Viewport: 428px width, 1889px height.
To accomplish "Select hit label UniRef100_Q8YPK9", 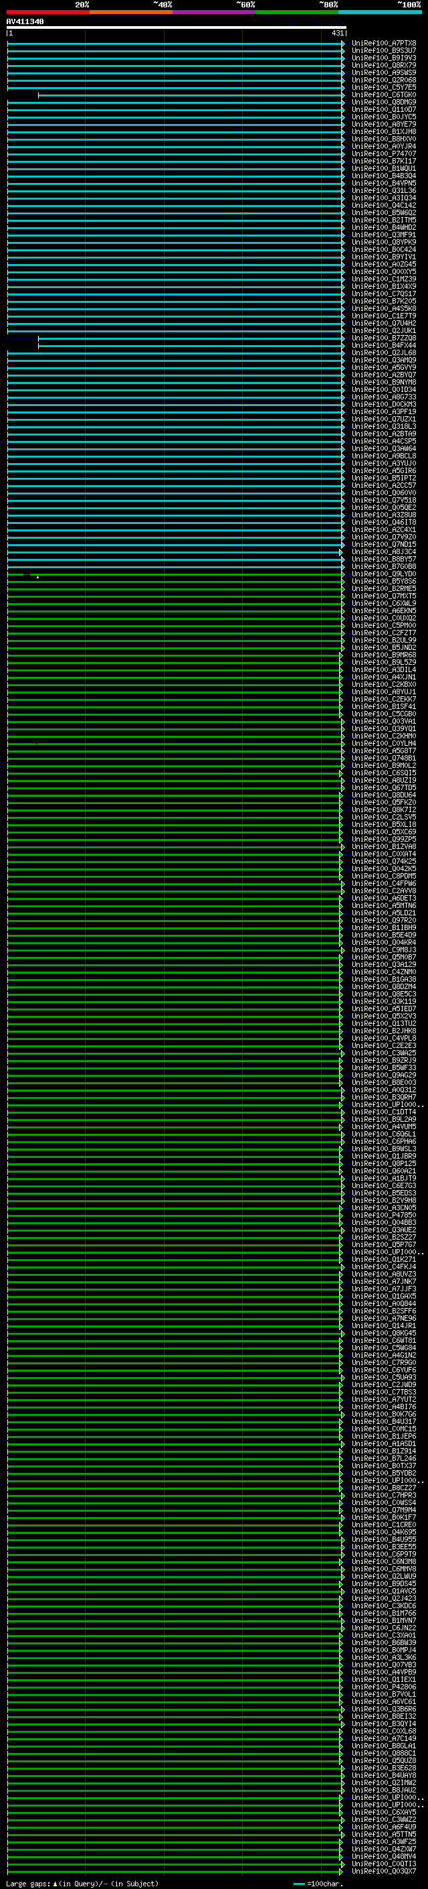I will coord(383,242).
